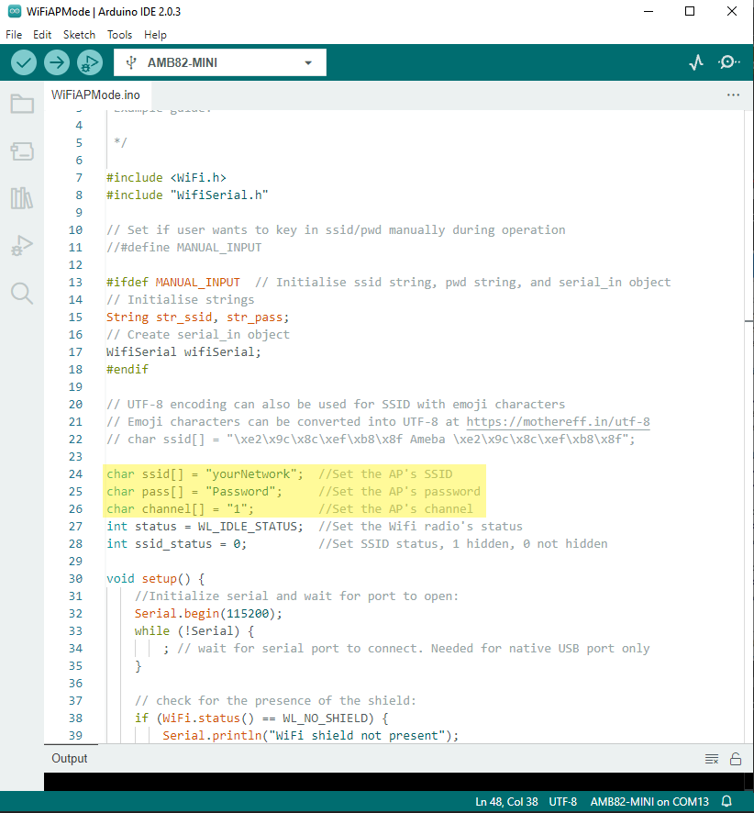Open the Sketch menu
The height and width of the screenshot is (813, 754).
click(x=79, y=34)
